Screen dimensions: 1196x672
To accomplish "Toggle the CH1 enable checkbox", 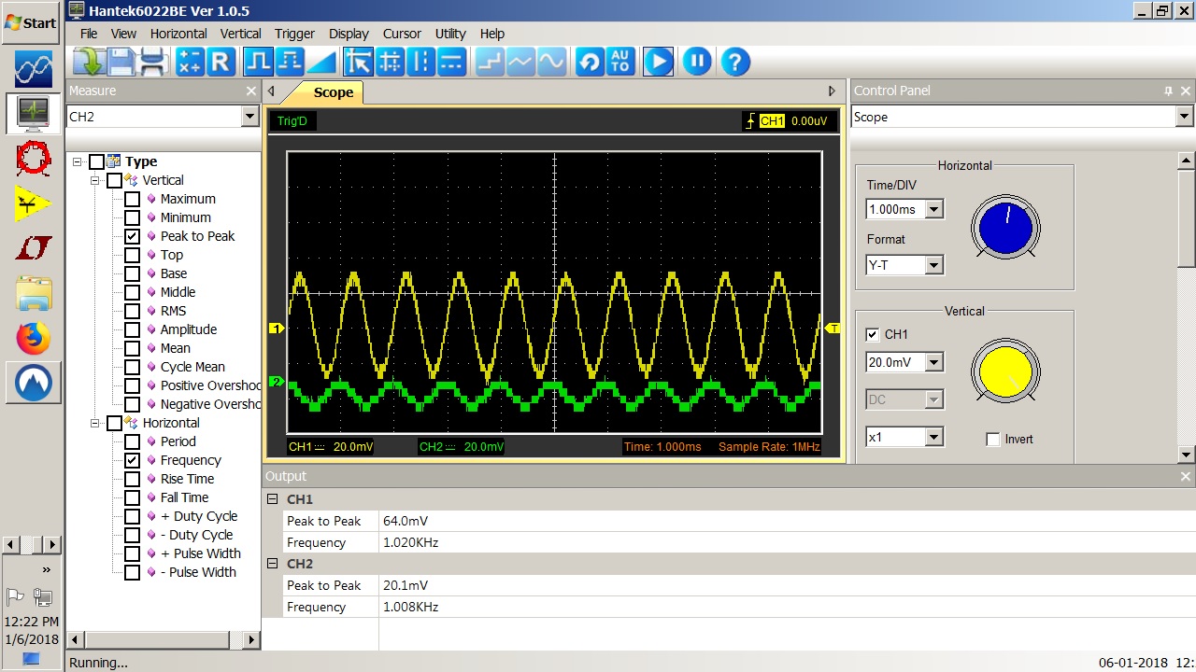I will pyautogui.click(x=873, y=334).
